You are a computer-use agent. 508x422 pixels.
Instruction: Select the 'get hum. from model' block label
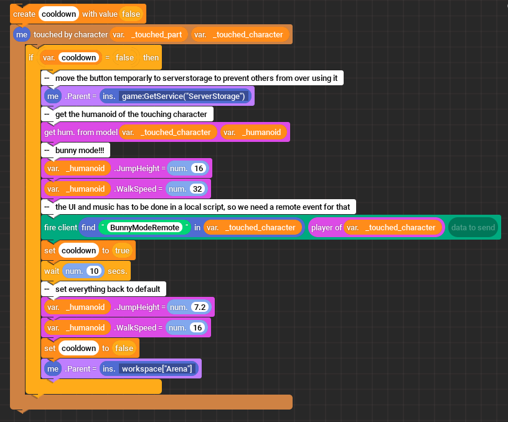click(x=81, y=132)
